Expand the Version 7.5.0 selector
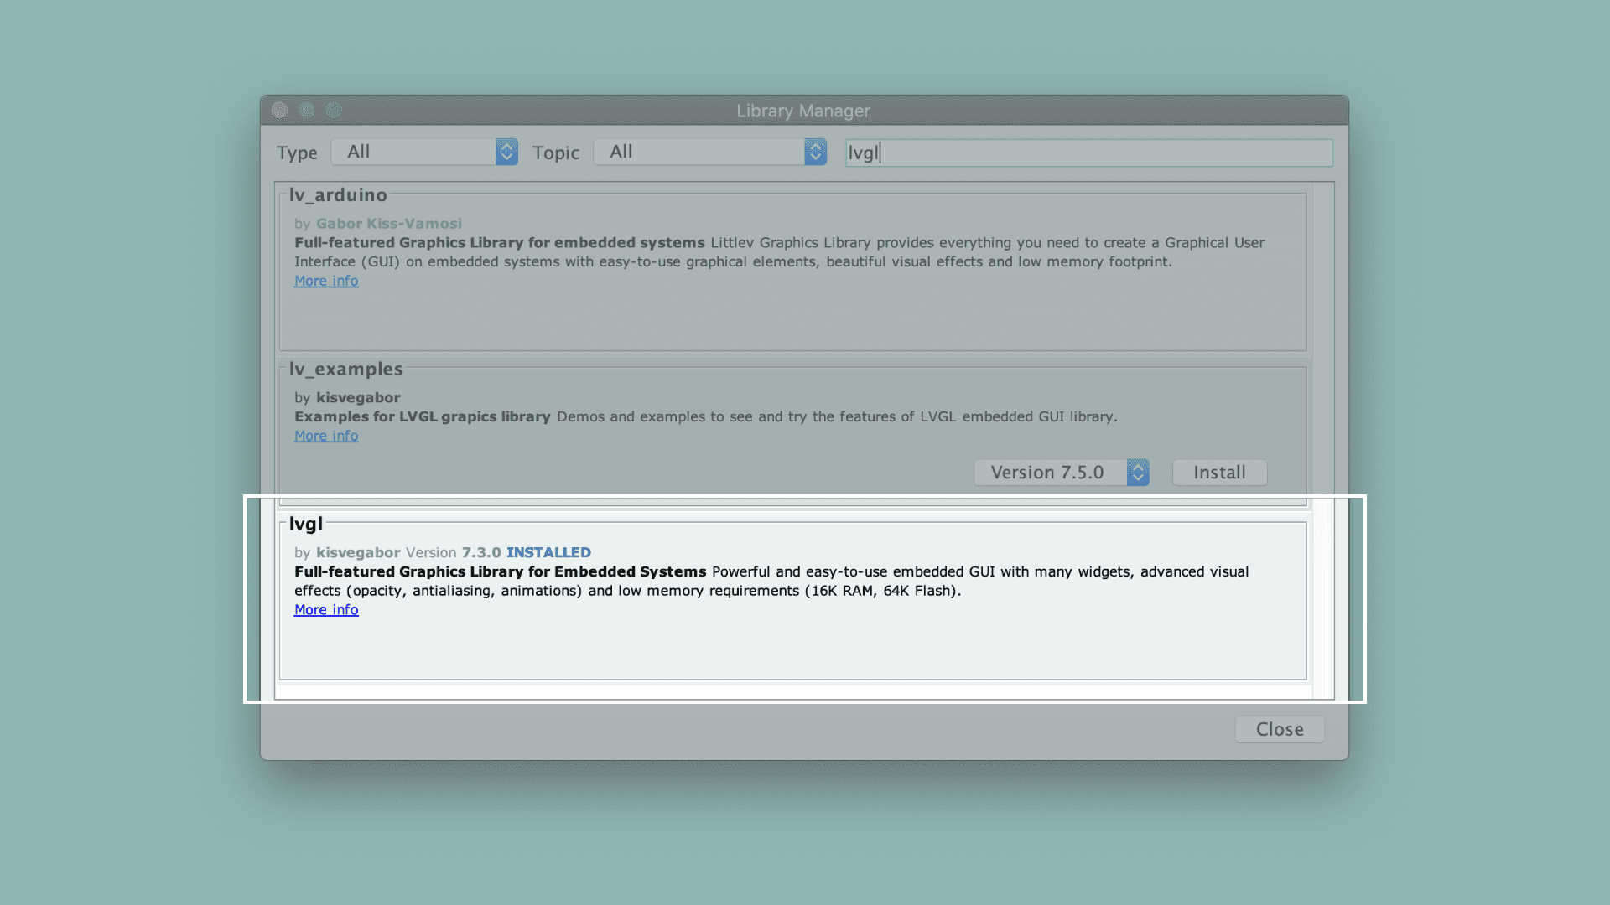The height and width of the screenshot is (905, 1610). (x=1048, y=473)
